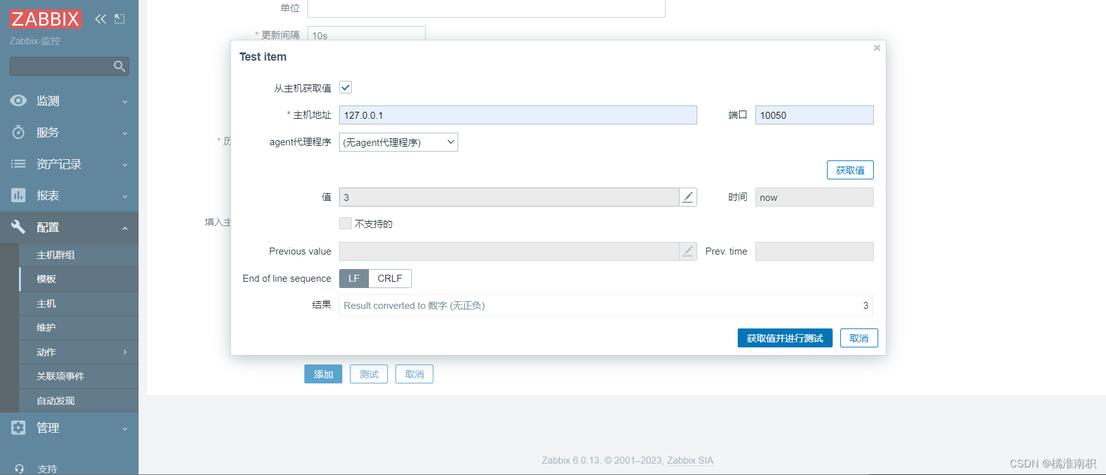Collapse the 配置 menu chevron

point(125,228)
